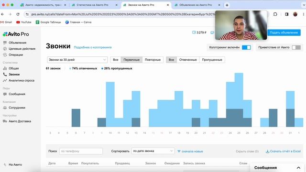Enable the Приветствие от Авито switch
The image size is (306, 172).
[296, 47]
